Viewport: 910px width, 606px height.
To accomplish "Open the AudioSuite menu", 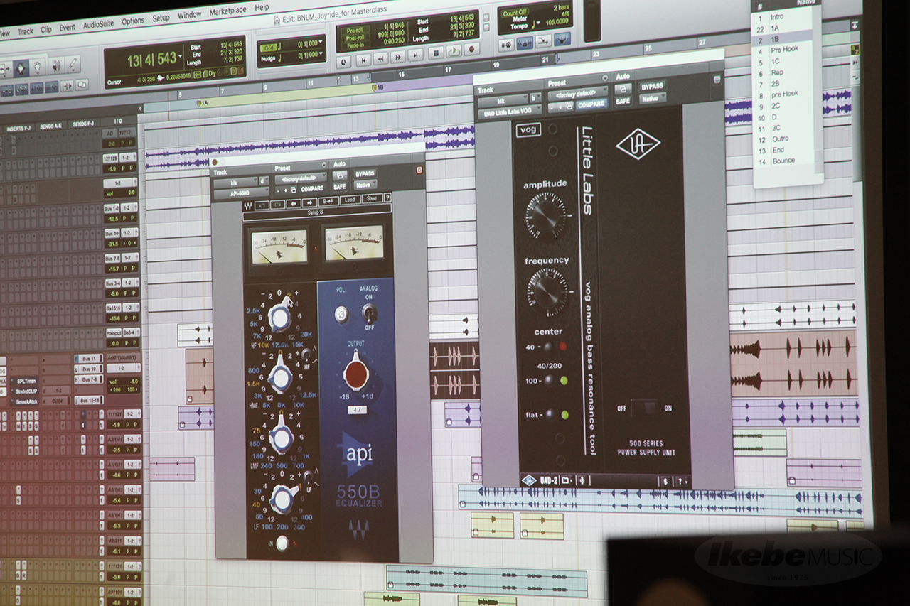I will pyautogui.click(x=97, y=23).
